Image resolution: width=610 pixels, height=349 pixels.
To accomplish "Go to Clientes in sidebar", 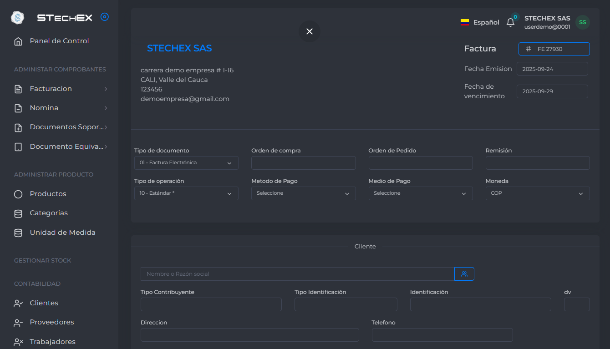I will tap(44, 303).
